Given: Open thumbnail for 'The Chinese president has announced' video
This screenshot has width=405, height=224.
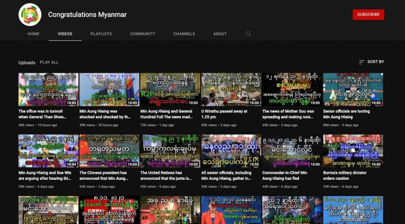Looking at the screenshot, I should pyautogui.click(x=109, y=151).
